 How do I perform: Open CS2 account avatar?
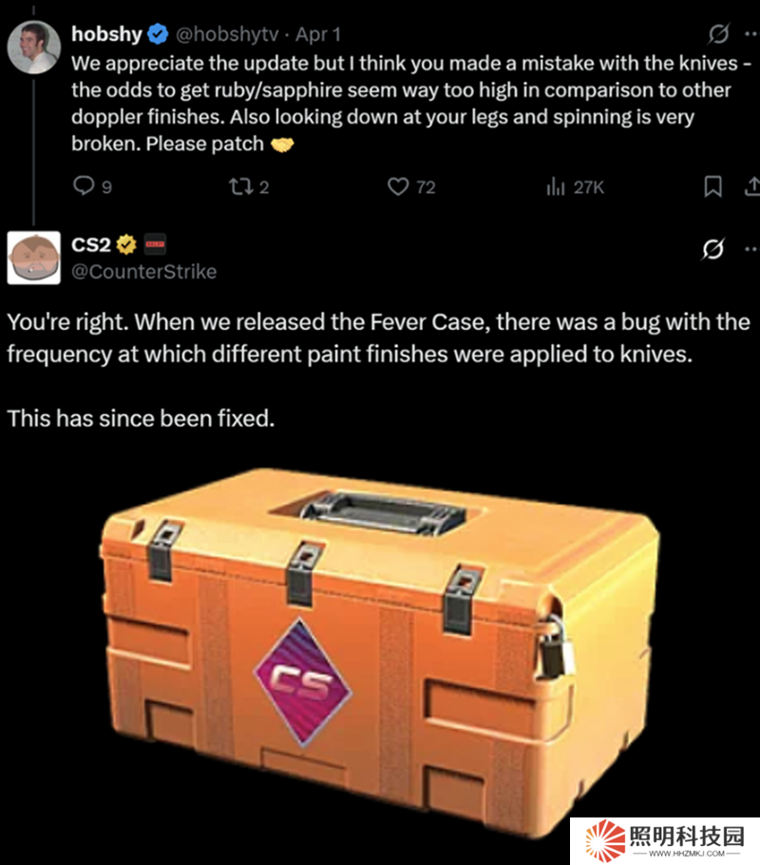[33, 258]
